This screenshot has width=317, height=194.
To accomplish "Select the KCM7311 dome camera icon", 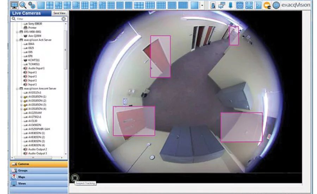I will (x=25, y=60).
